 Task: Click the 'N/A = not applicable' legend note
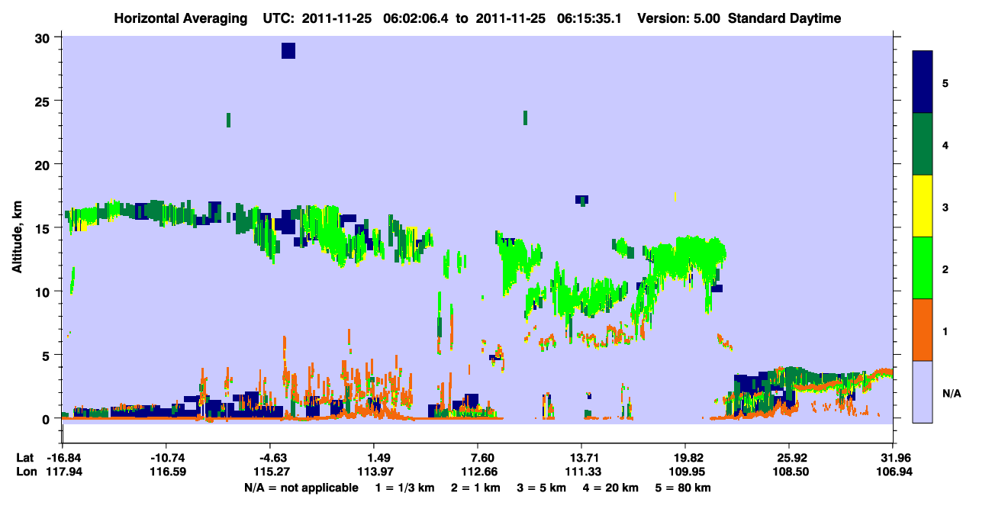(x=301, y=488)
